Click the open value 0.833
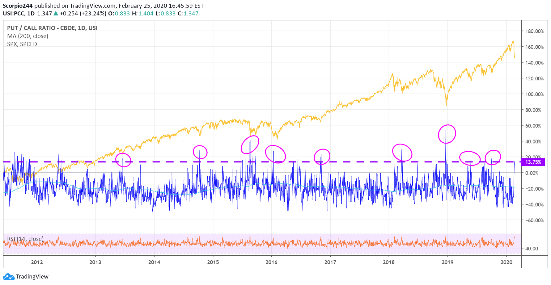Viewport: 551px width, 285px height. [122, 14]
